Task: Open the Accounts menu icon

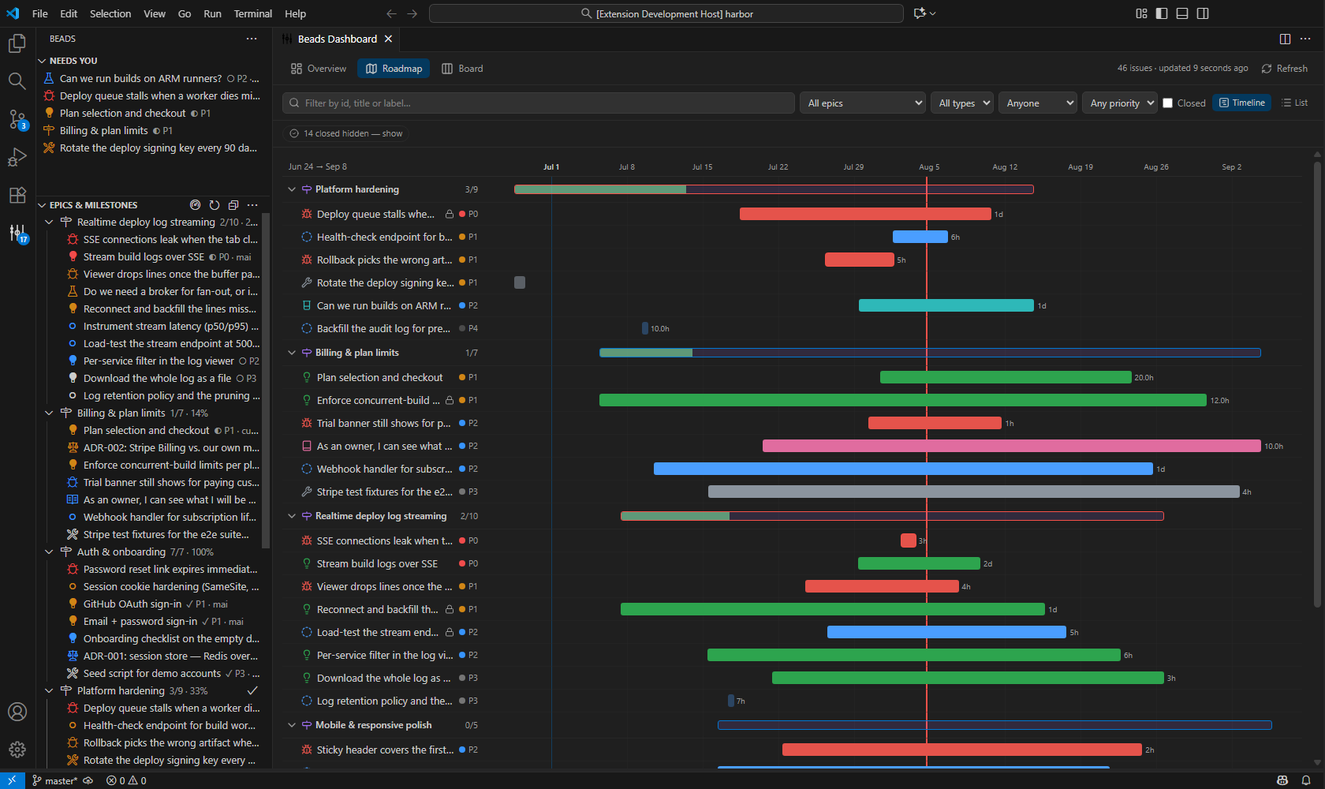Action: coord(17,712)
